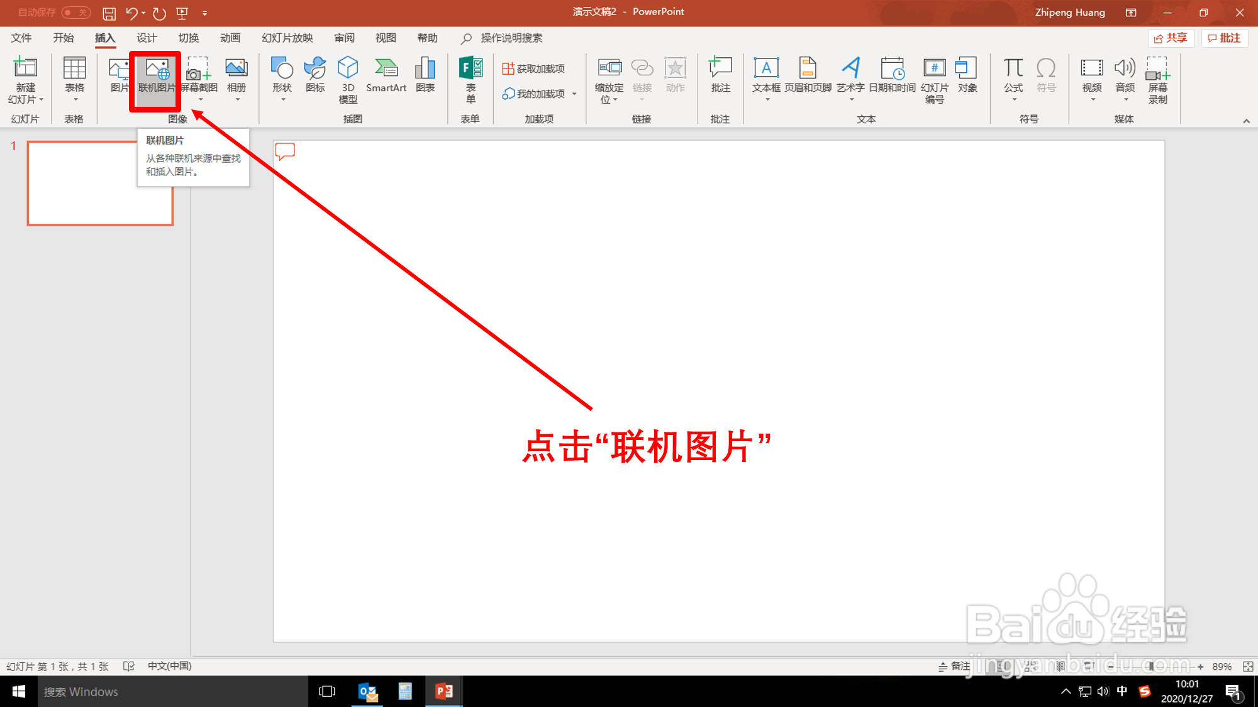Viewport: 1258px width, 707px height.
Task: Toggle the 自动保存 AutoSave switch
Action: click(x=75, y=13)
